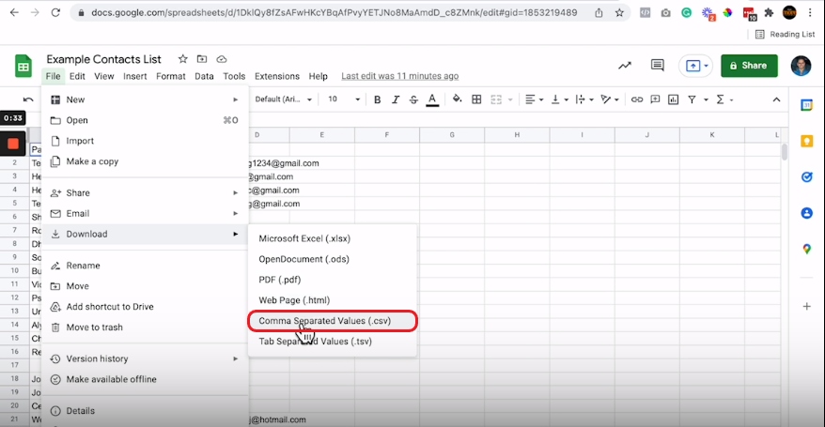Click the undo arrow in toolbar
The height and width of the screenshot is (427, 825).
click(x=28, y=99)
